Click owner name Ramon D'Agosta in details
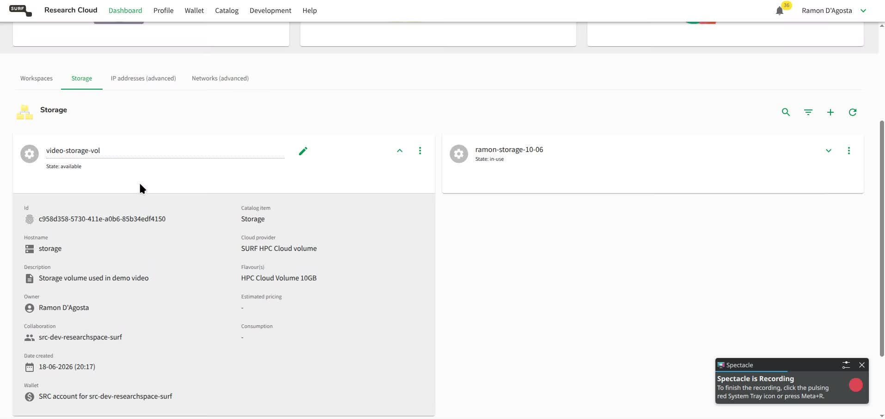Screen dimensions: 885x419 click(64, 308)
